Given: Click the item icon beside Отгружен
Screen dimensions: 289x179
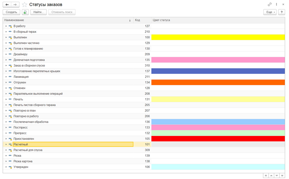Looking at the screenshot, I should [x=10, y=83].
